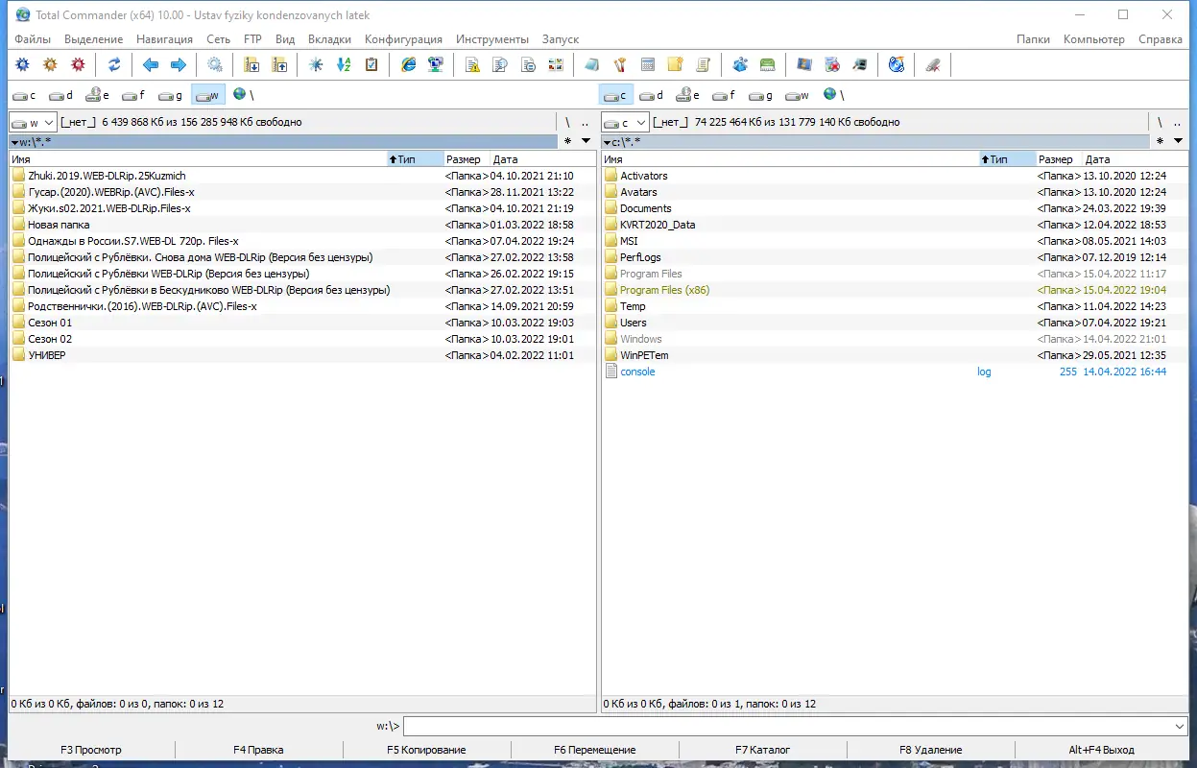Open the Конфигурация menu
Screen dimensions: 1197x768
point(403,39)
